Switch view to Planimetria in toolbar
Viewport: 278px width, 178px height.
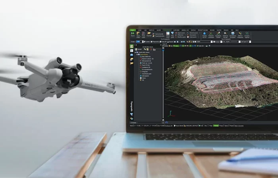click(155, 42)
